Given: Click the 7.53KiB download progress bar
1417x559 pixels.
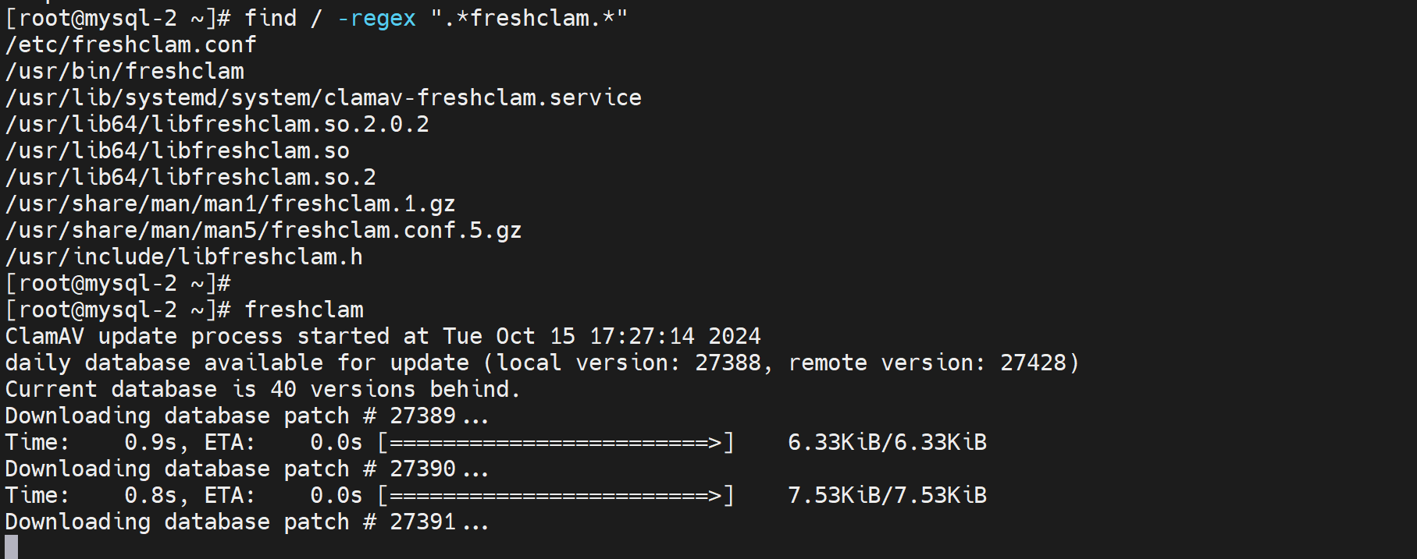Looking at the screenshot, I should click(556, 496).
